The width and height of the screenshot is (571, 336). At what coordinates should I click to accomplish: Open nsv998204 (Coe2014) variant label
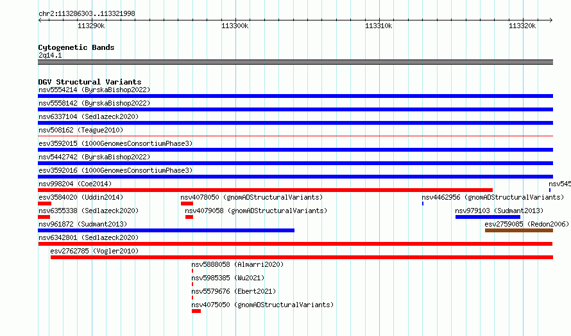pyautogui.click(x=75, y=184)
